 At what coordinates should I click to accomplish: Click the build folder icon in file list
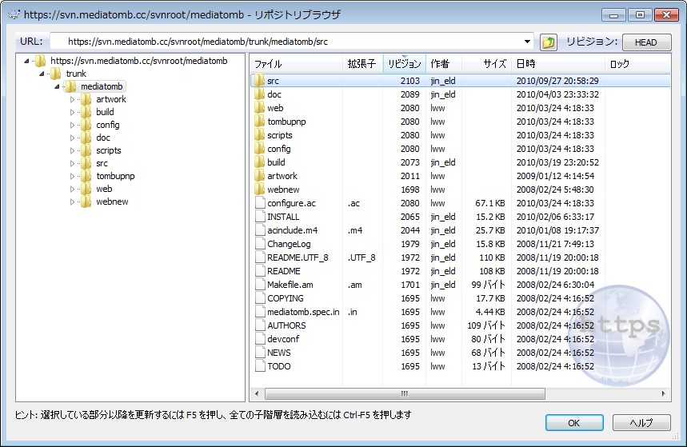tap(259, 162)
